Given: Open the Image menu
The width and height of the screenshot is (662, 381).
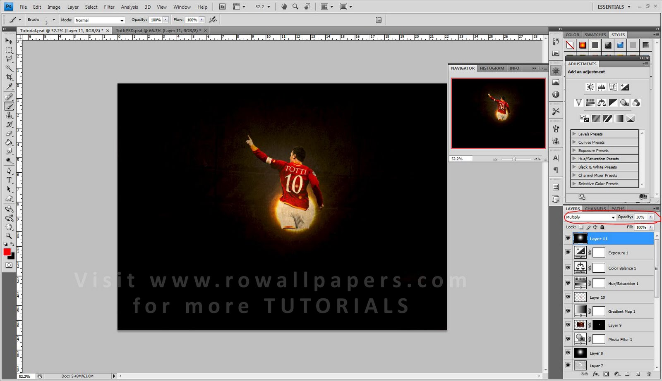Looking at the screenshot, I should [x=54, y=7].
